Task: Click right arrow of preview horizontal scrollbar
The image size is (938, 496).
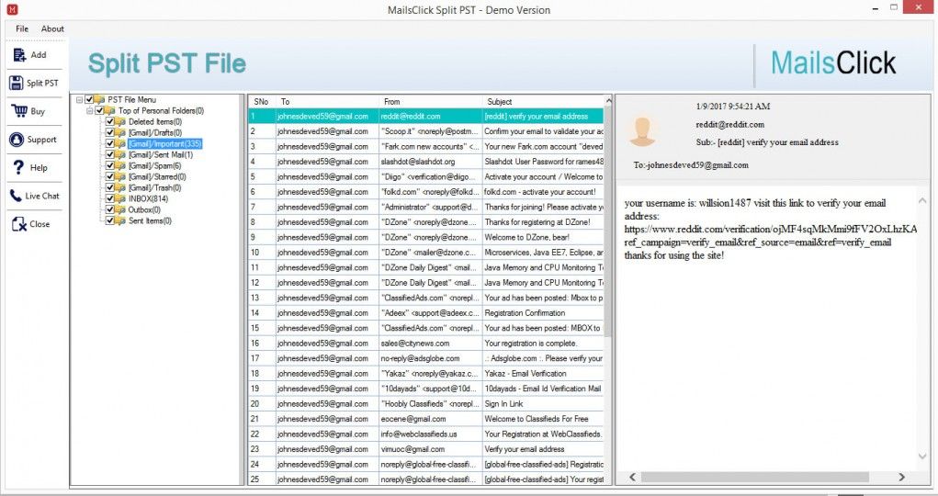Action: (x=901, y=477)
